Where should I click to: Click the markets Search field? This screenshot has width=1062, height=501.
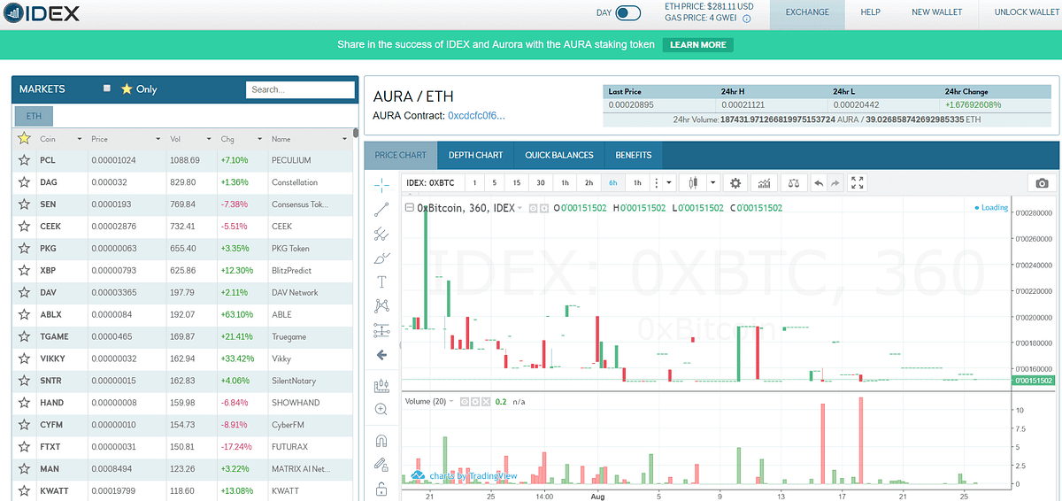tap(300, 89)
